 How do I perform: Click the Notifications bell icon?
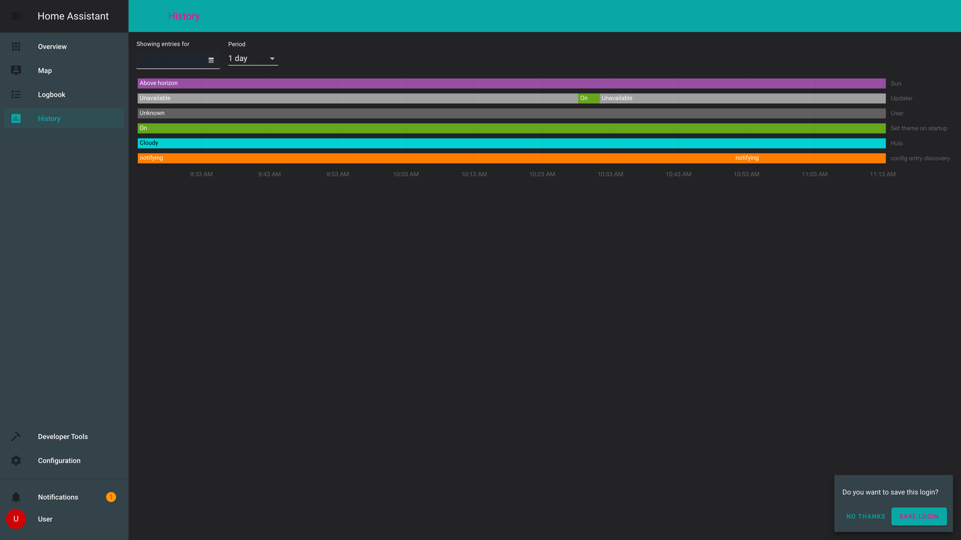pyautogui.click(x=16, y=497)
